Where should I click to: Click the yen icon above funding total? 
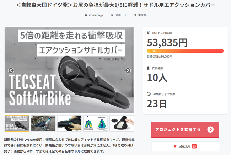click(149, 33)
